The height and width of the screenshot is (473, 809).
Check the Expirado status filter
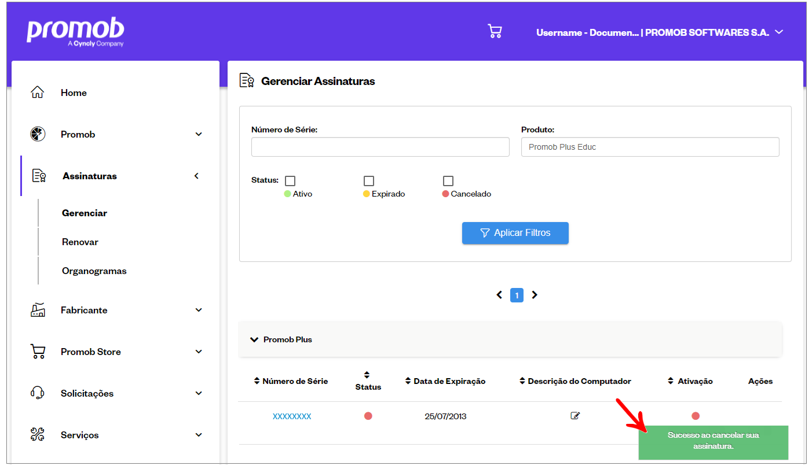(x=369, y=180)
